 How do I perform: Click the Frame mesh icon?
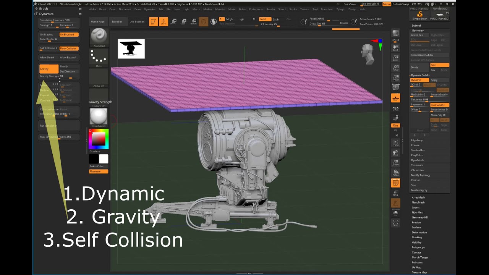click(395, 143)
